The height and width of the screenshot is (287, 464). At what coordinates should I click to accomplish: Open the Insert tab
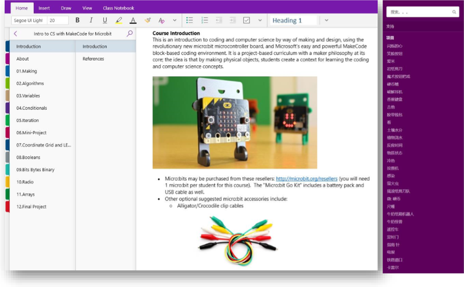pos(44,8)
